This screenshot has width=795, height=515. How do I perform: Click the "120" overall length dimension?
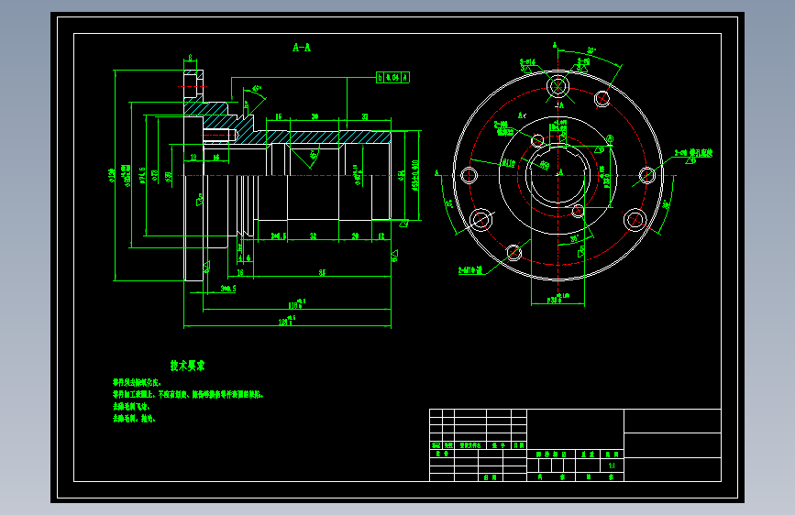coord(286,321)
